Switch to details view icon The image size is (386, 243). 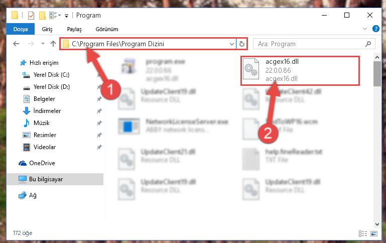click(x=363, y=233)
